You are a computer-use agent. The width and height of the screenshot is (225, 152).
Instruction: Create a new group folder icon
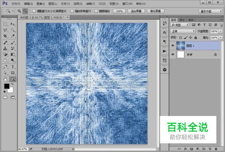click(x=204, y=149)
